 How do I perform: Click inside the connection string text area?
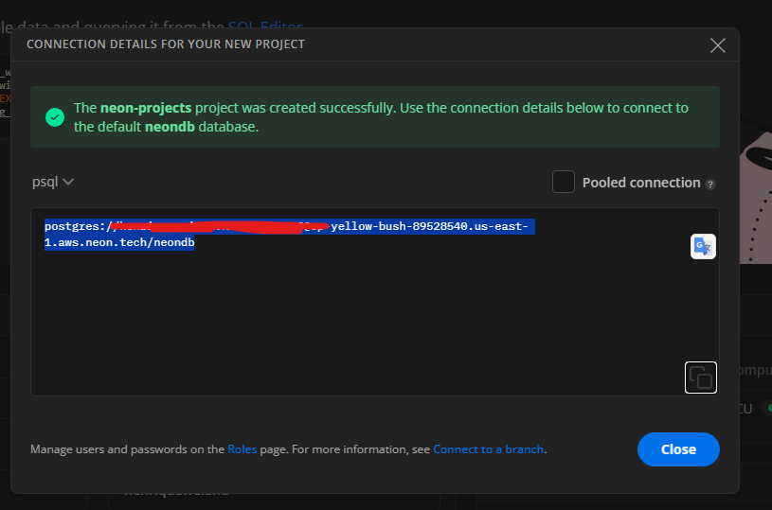click(x=375, y=302)
